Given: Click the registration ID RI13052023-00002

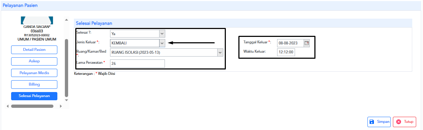Looking at the screenshot, I should coord(37,35).
